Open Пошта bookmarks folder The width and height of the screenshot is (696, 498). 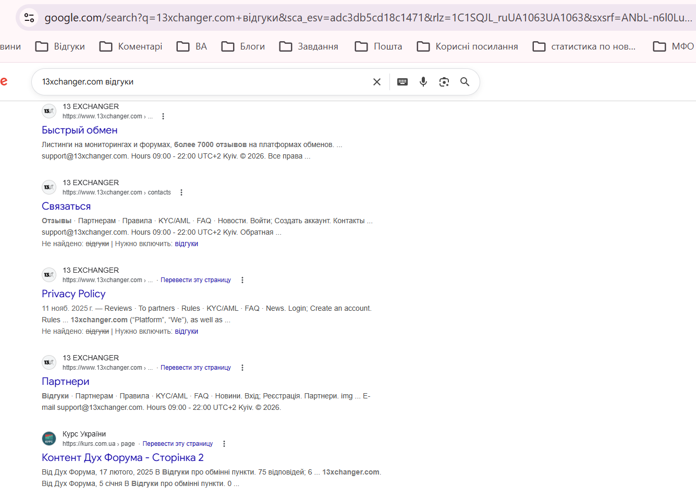click(x=378, y=46)
